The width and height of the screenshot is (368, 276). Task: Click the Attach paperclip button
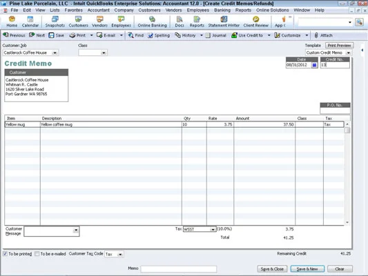click(x=323, y=35)
